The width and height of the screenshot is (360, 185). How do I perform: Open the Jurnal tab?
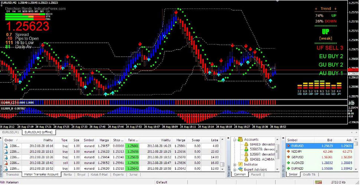point(133,175)
